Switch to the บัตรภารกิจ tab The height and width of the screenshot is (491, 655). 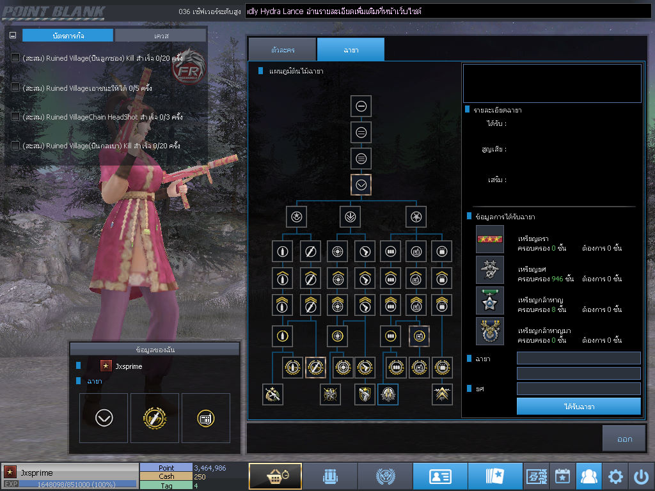pos(68,36)
